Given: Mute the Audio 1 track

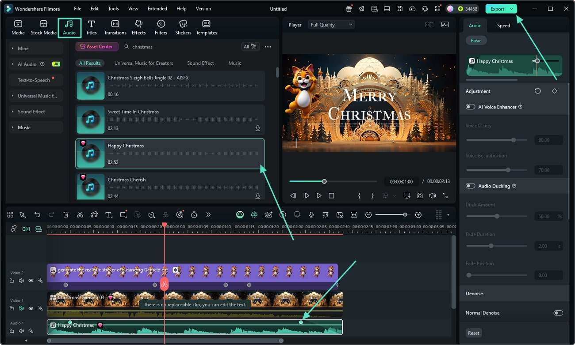Looking at the screenshot, I should point(21,330).
